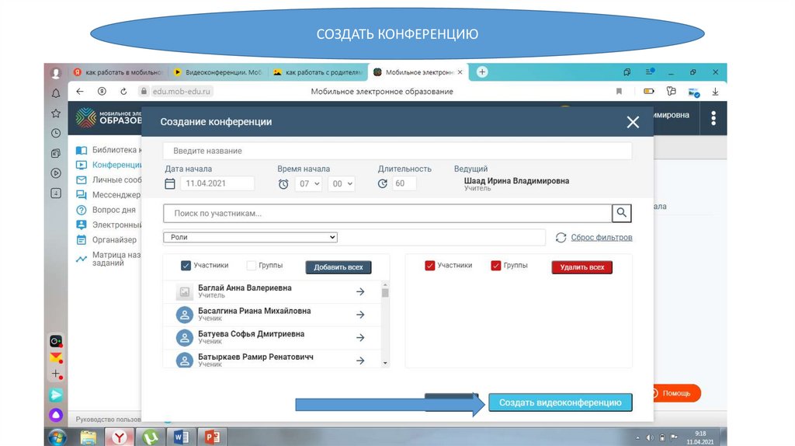Click the Введите название input field
Image resolution: width=795 pixels, height=446 pixels.
pos(397,151)
